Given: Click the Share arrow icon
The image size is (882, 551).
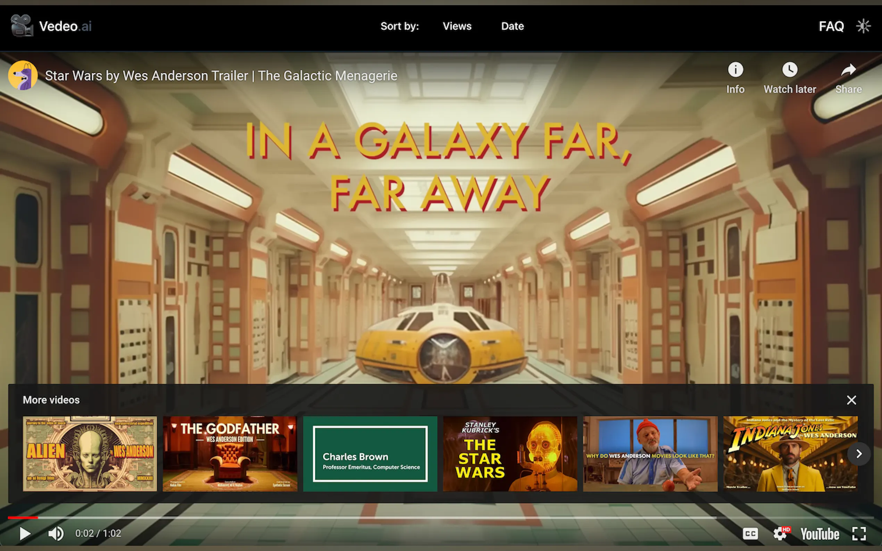Looking at the screenshot, I should [x=848, y=70].
